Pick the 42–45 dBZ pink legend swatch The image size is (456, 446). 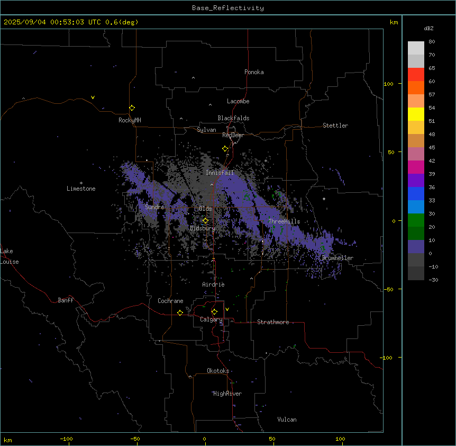416,154
